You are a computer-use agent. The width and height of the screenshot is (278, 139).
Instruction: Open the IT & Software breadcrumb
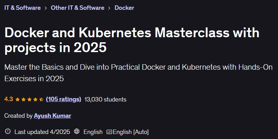[x=22, y=8]
